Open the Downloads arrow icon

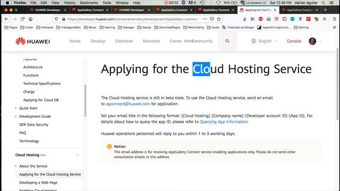[x=244, y=19]
